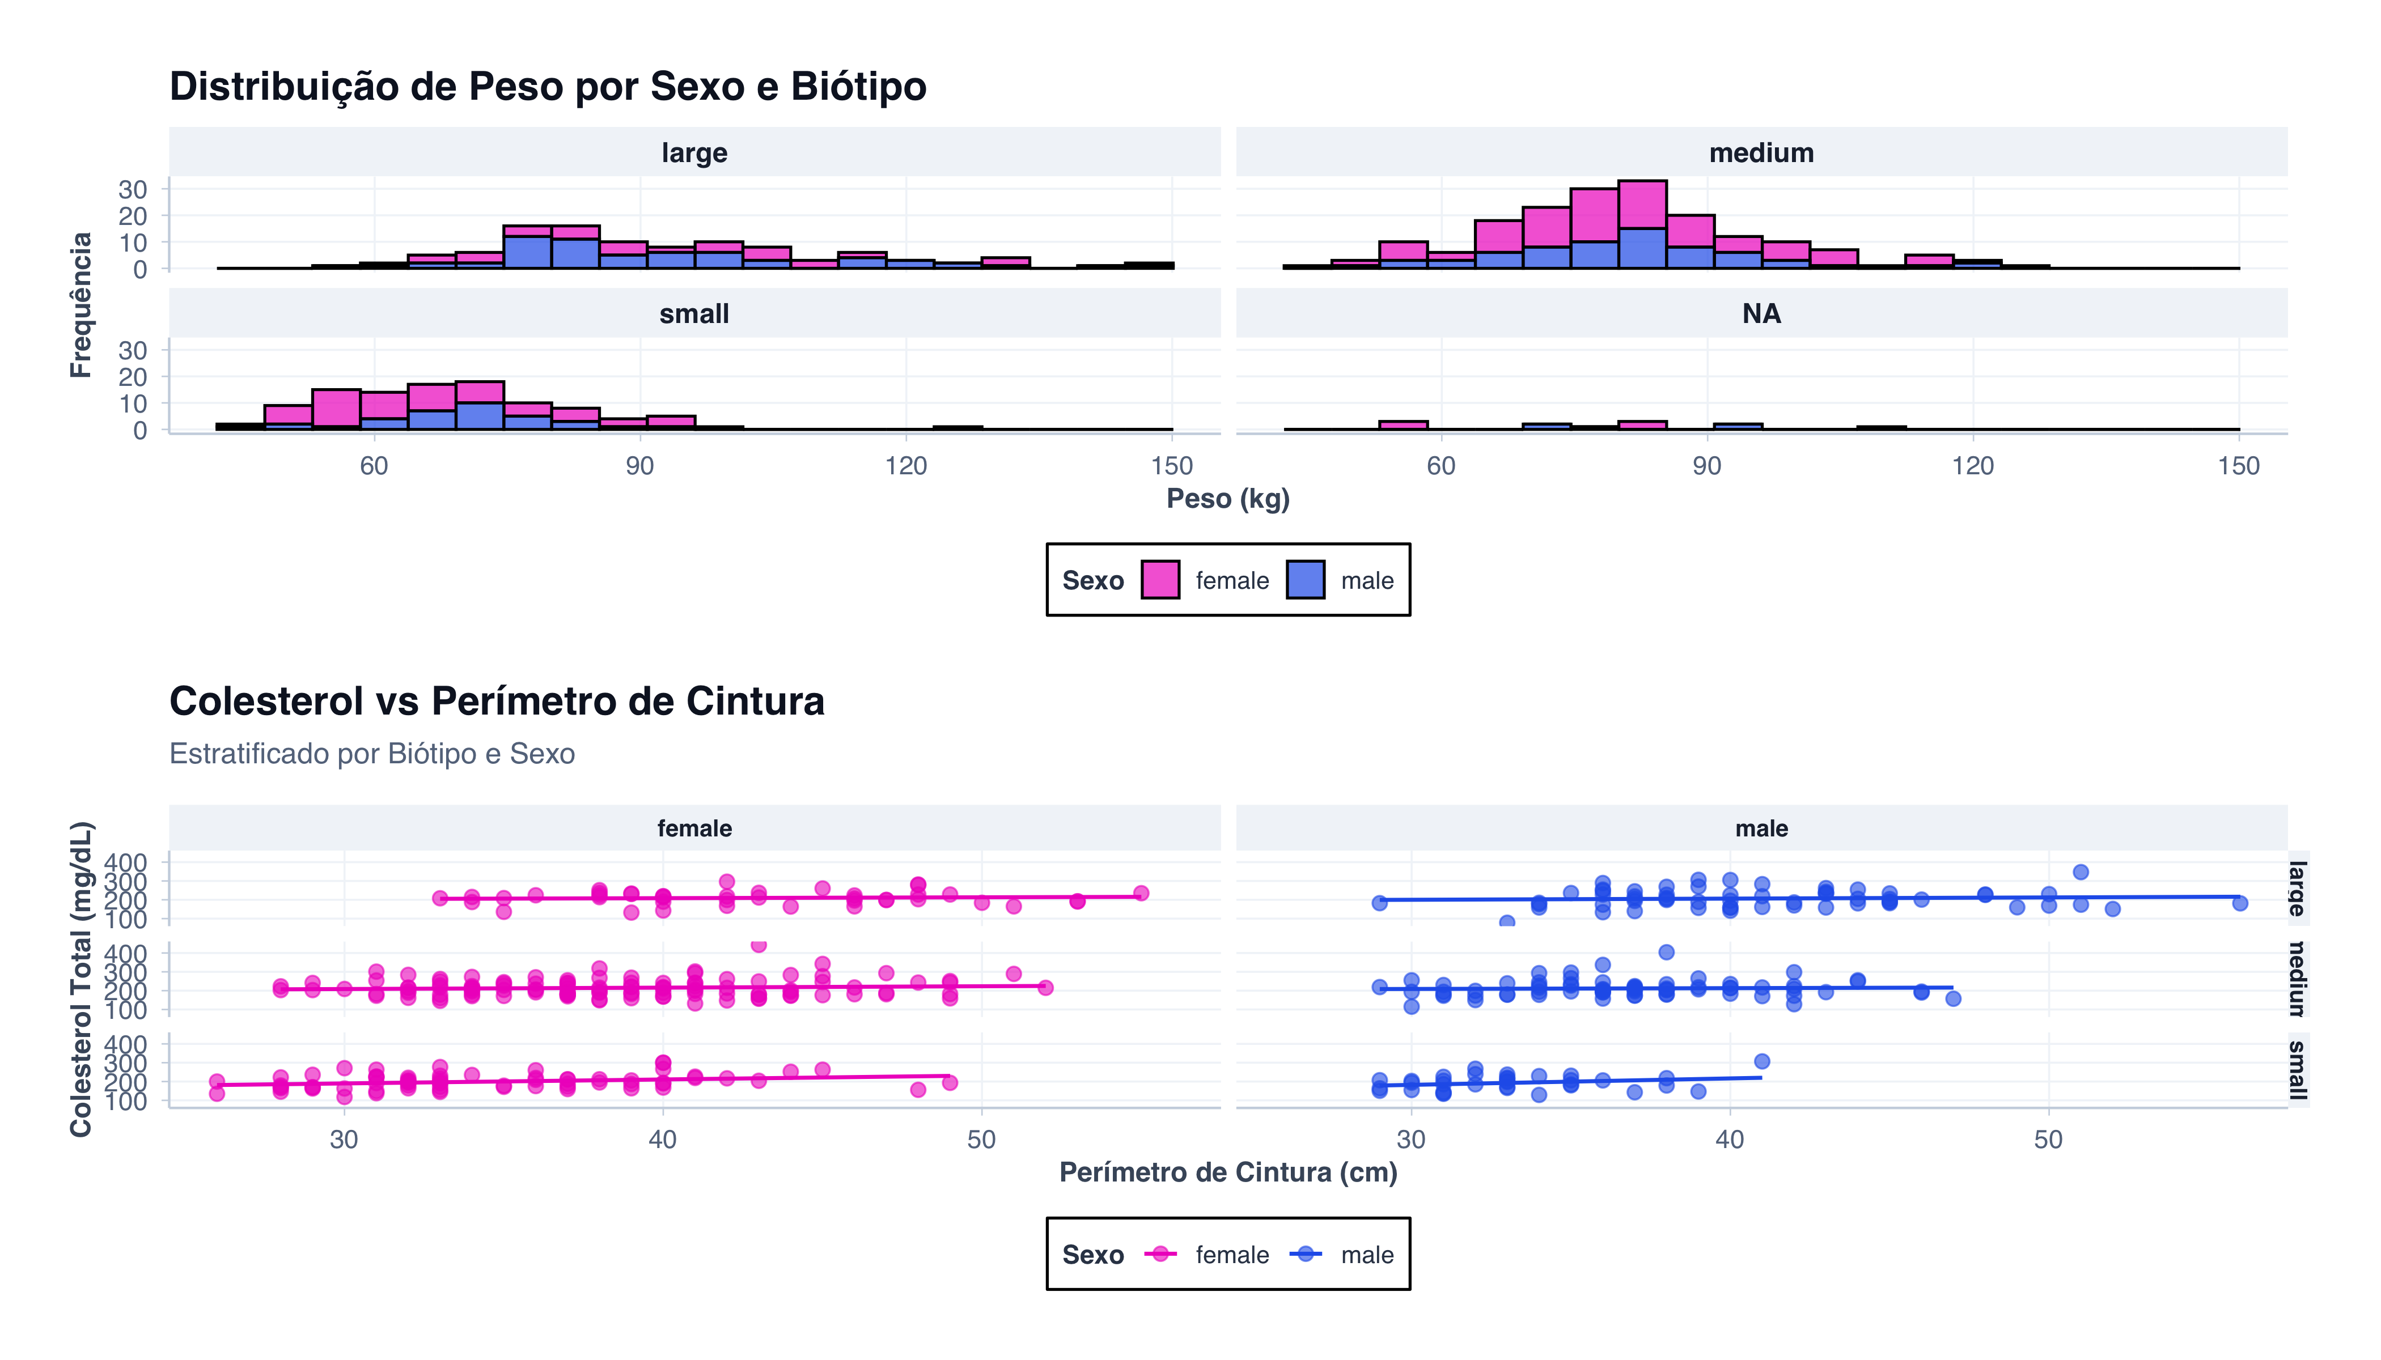Click the subtitle 'Estratificado por Biótipo e Sexo'

click(x=372, y=754)
